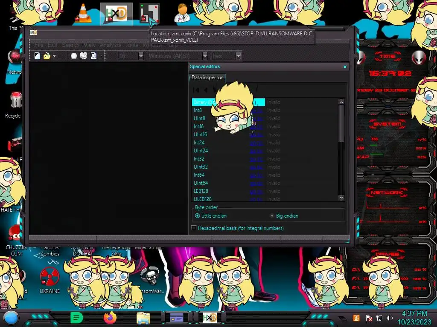Select the Binary row in Data inspector
Image resolution: width=437 pixels, height=327 pixels.
265,102
